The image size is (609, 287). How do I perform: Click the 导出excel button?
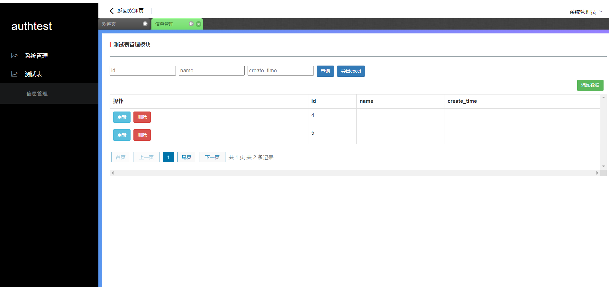[351, 71]
